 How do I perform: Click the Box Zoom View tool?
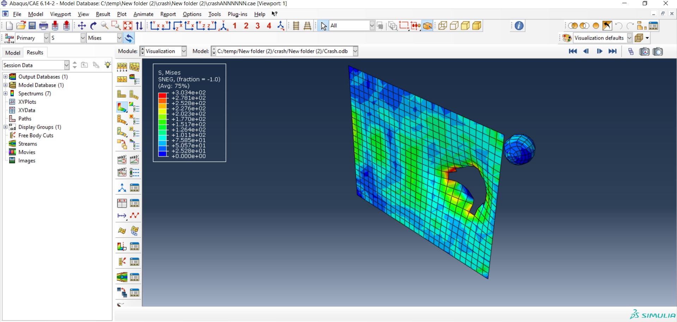point(116,26)
